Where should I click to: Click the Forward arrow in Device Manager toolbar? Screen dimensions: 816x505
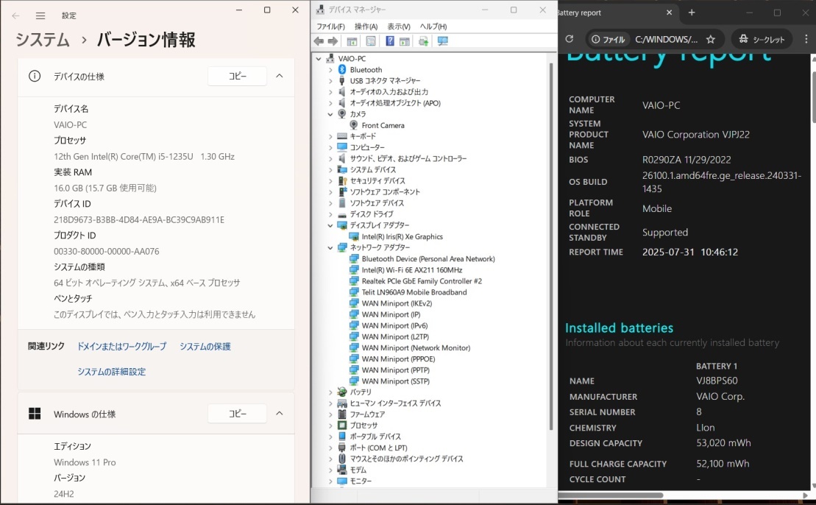(333, 41)
